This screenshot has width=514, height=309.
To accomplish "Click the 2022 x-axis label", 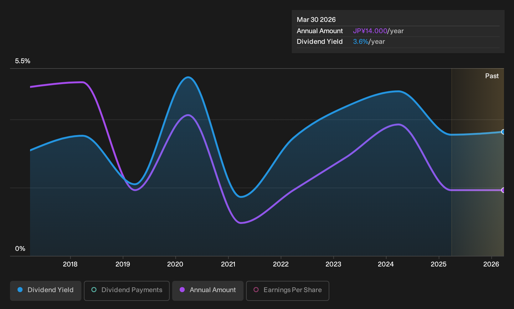I will (x=281, y=264).
